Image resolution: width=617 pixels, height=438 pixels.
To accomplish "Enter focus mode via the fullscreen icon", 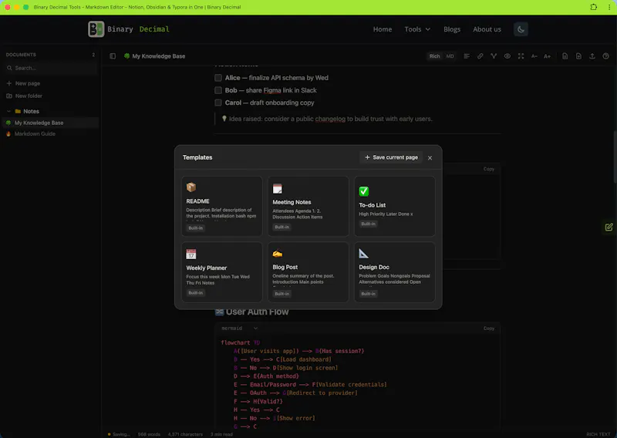I will [x=521, y=56].
